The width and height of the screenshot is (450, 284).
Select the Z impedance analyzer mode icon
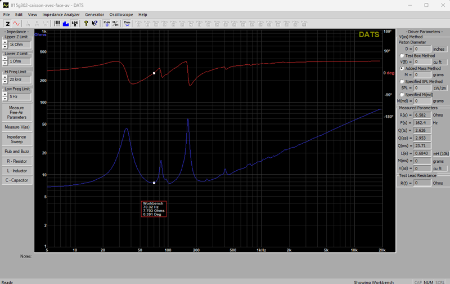coord(8,24)
